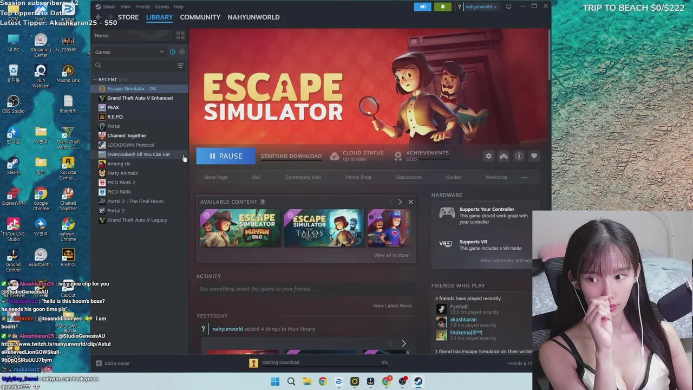Screen dimensions: 693x390
Task: Open Talos Principle DLC thumbnail
Action: click(324, 228)
